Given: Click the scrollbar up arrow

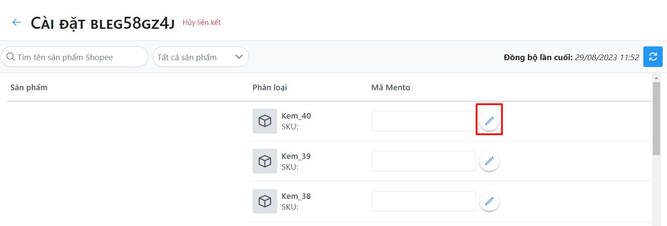Looking at the screenshot, I should [x=656, y=78].
